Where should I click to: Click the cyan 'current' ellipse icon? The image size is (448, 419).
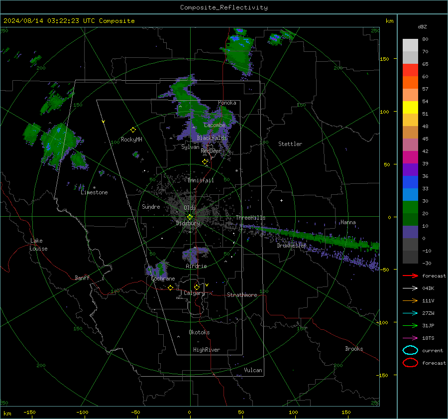(410, 350)
